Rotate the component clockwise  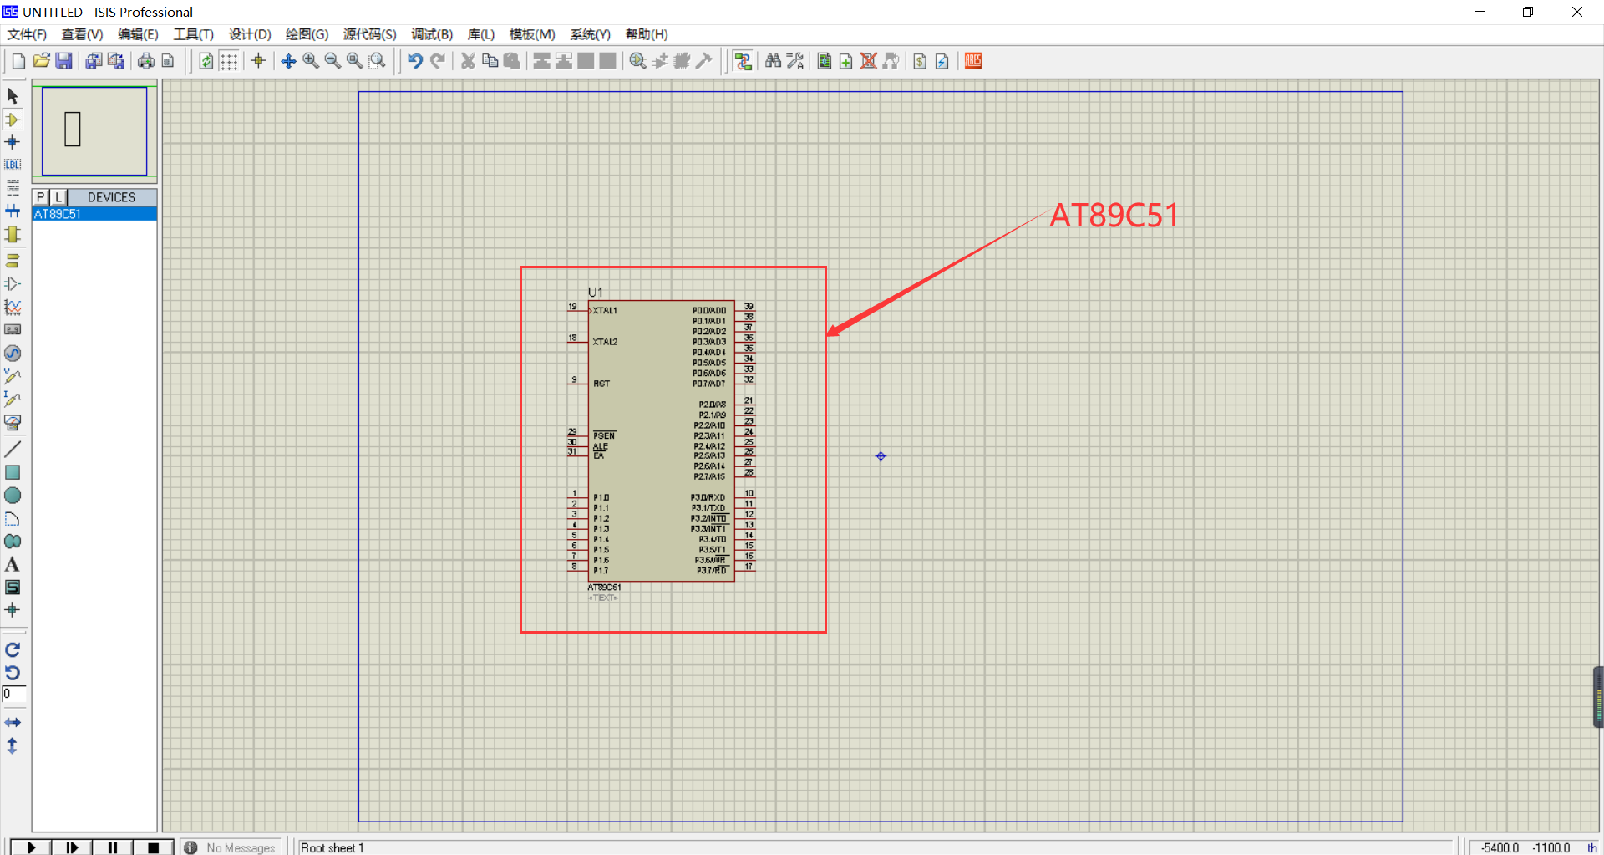coord(13,649)
